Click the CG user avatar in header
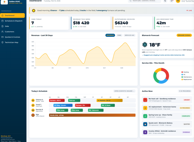 (x=178, y=1)
